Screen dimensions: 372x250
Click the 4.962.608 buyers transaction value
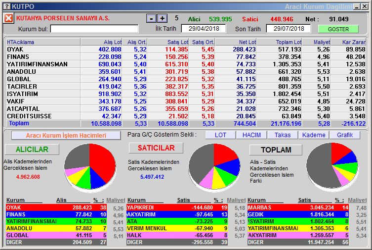point(28,177)
